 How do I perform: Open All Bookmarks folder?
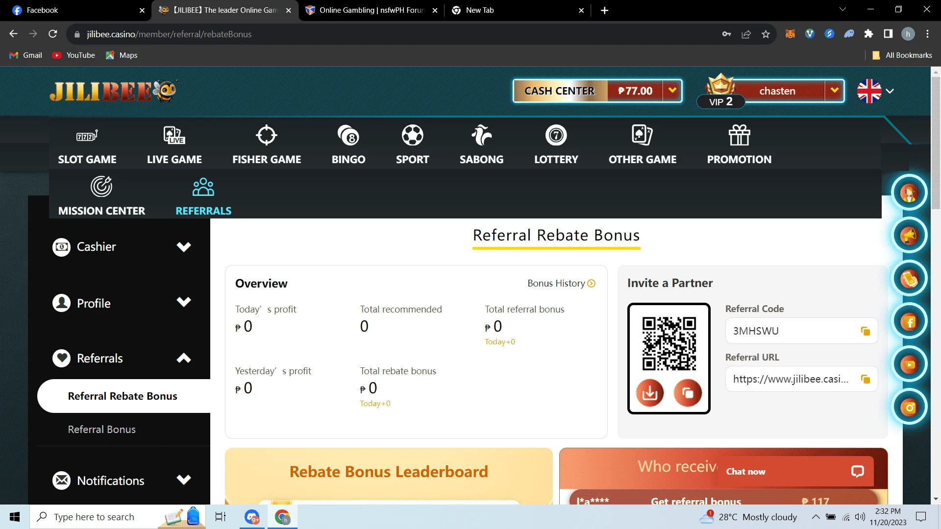[902, 55]
